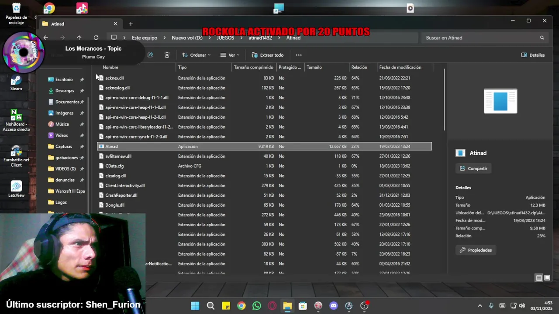The width and height of the screenshot is (559, 314).
Task: Select the Atinad application file row
Action: click(x=264, y=147)
